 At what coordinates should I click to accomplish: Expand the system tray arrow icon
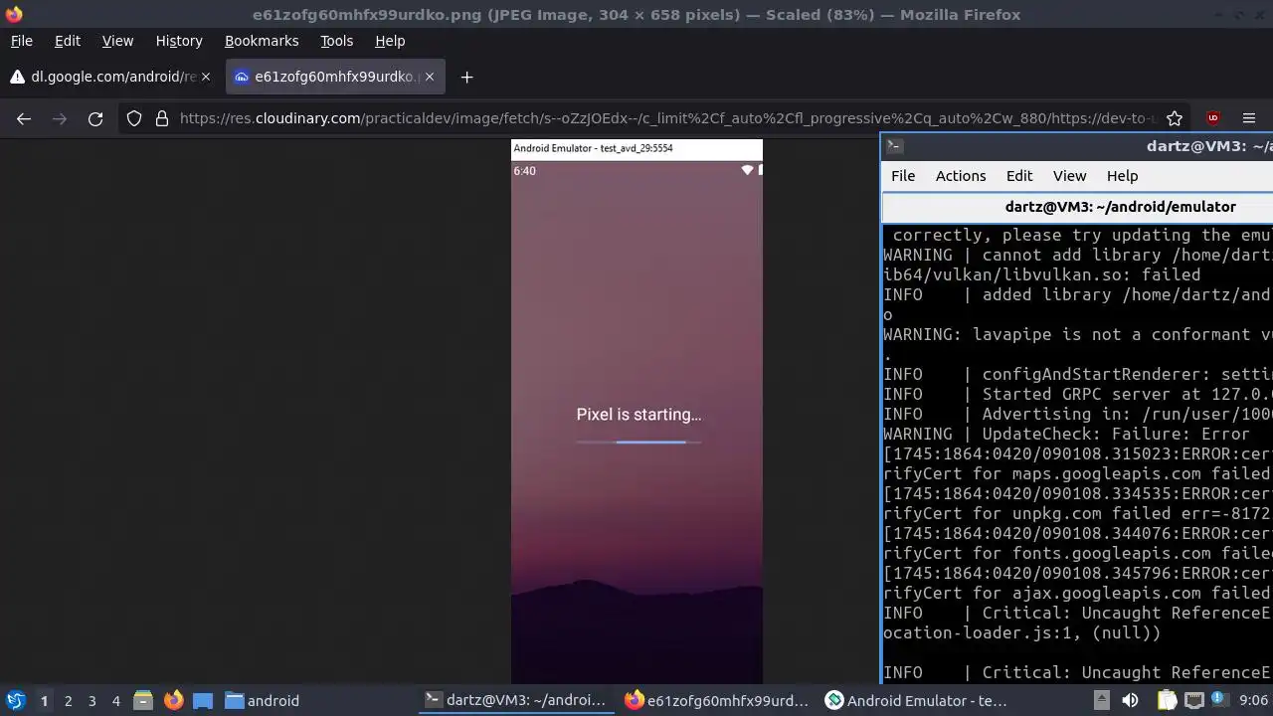[x=1101, y=700]
